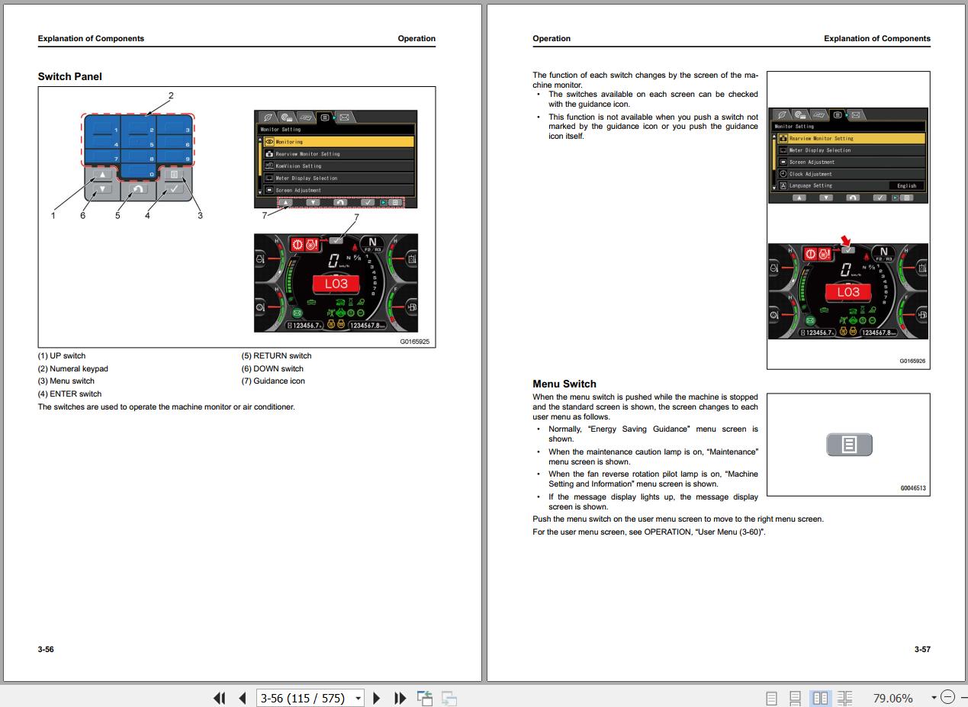Open the zoom level dropdown arrow
968x707 pixels.
click(x=934, y=698)
